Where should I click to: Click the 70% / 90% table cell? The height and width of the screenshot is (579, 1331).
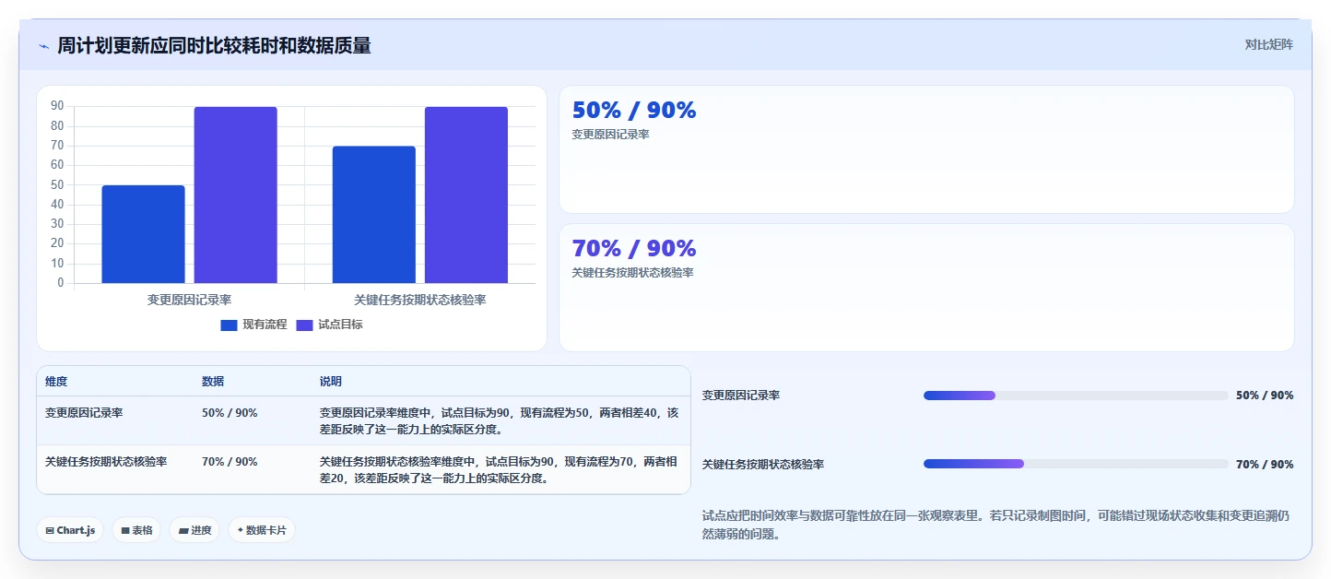pyautogui.click(x=230, y=462)
